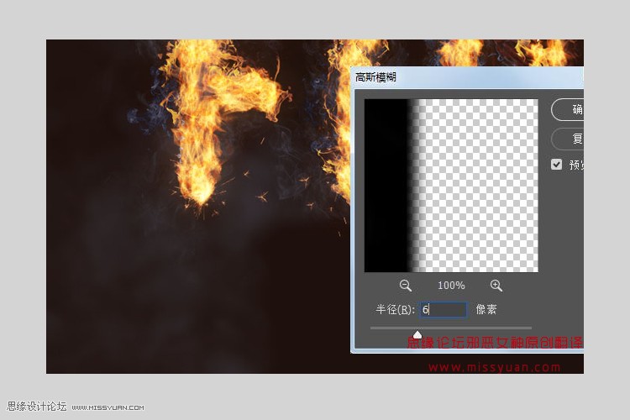Click the radius input field

(x=444, y=310)
